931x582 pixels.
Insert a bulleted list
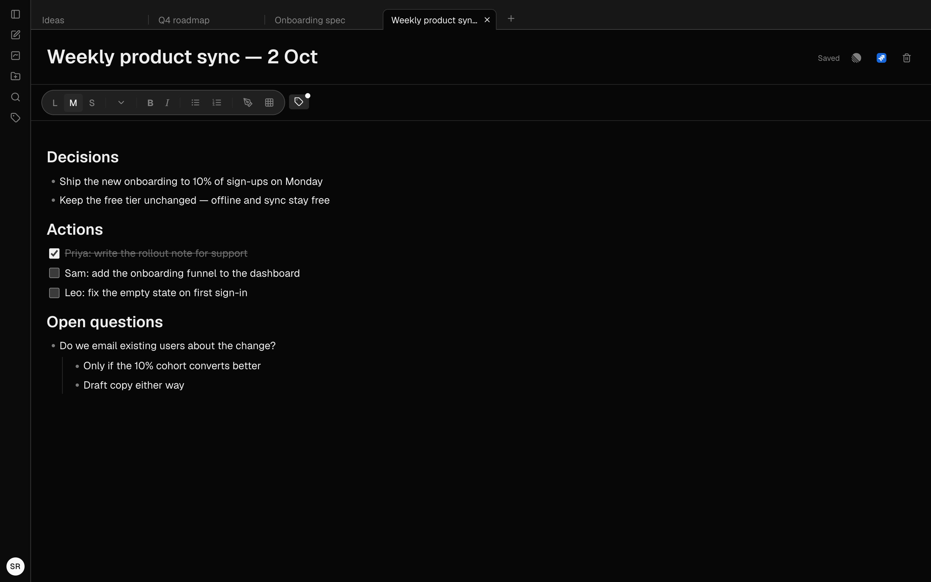pos(196,102)
